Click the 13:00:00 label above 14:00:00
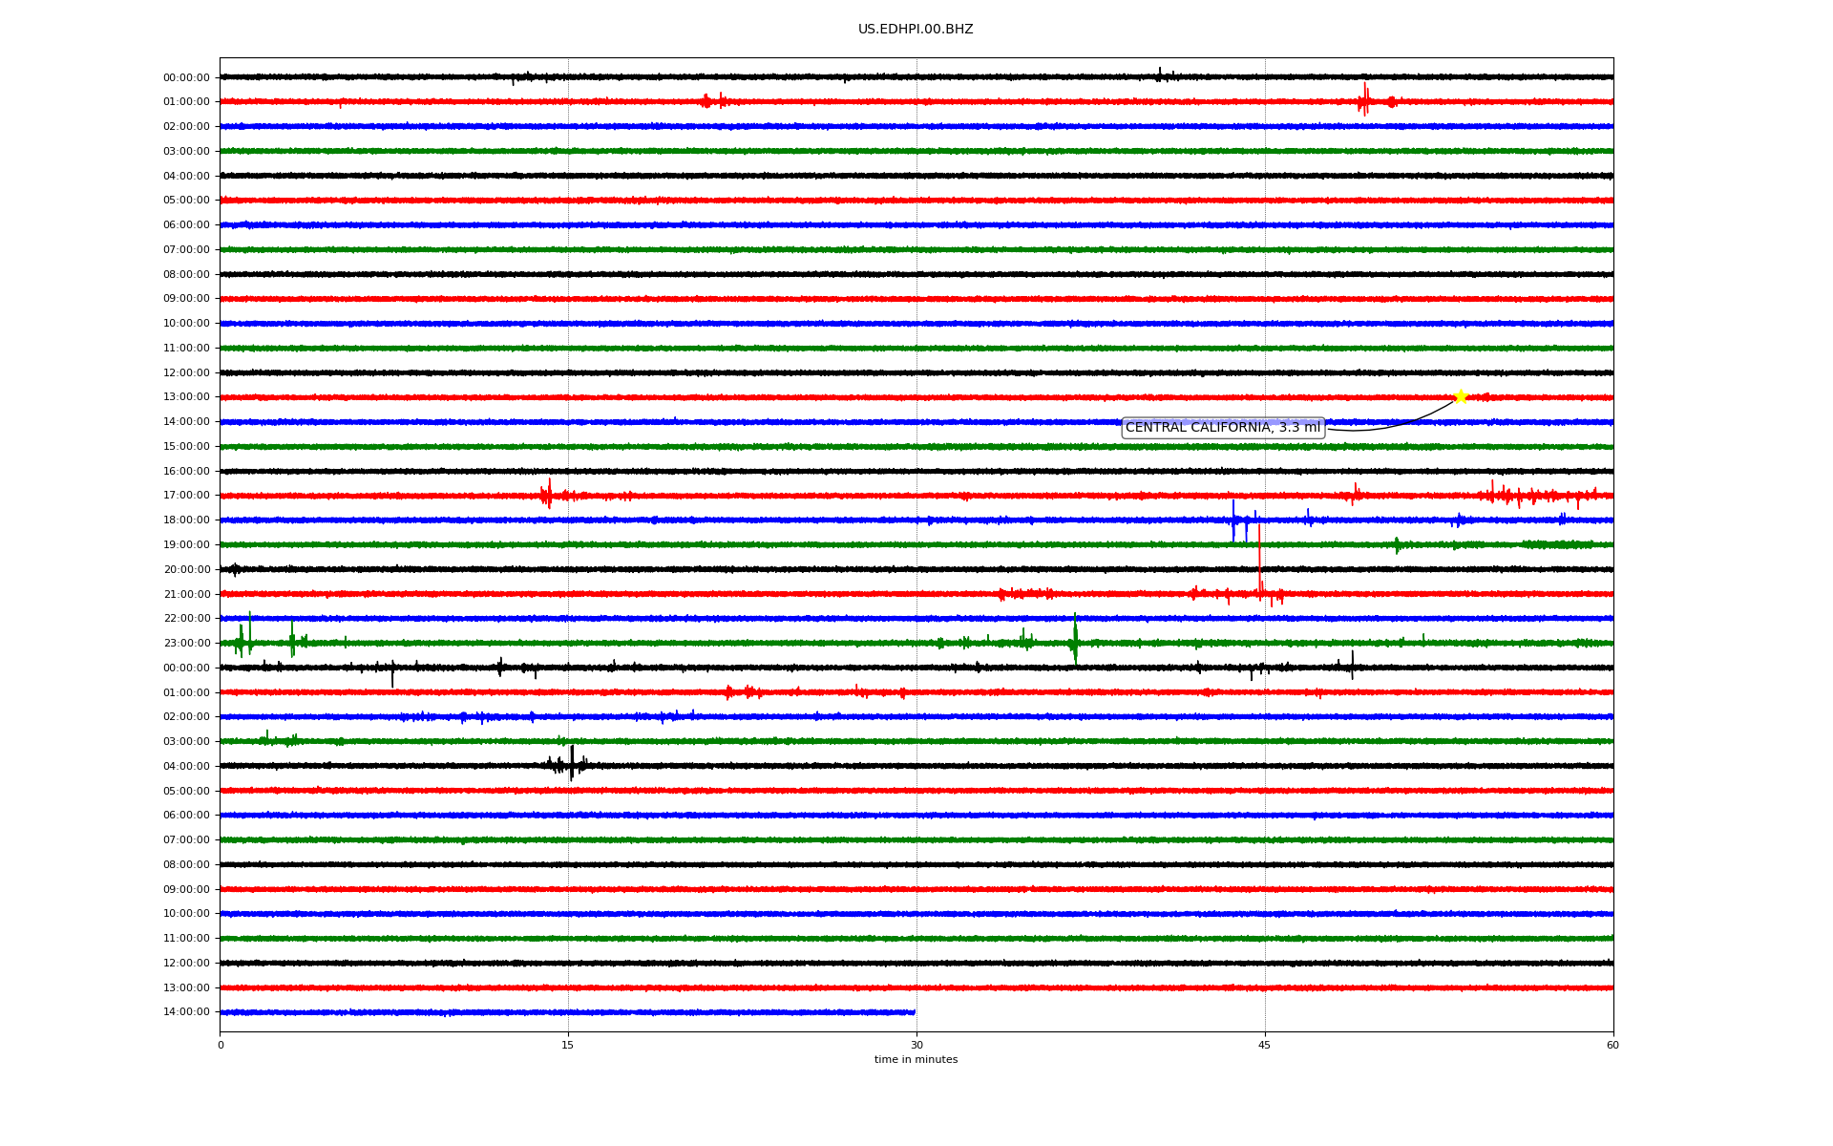1833x1146 pixels. pos(186,987)
